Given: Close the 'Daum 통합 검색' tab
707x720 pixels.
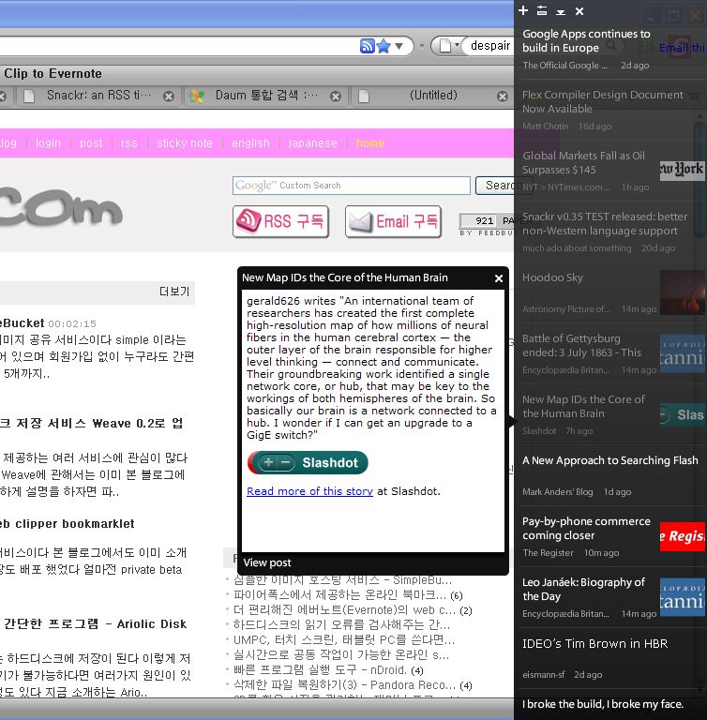Looking at the screenshot, I should coord(336,96).
